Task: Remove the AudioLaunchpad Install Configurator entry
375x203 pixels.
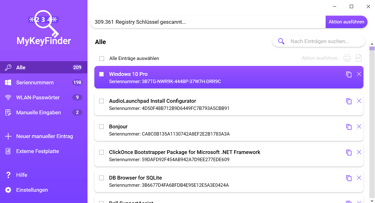Action: [x=359, y=101]
